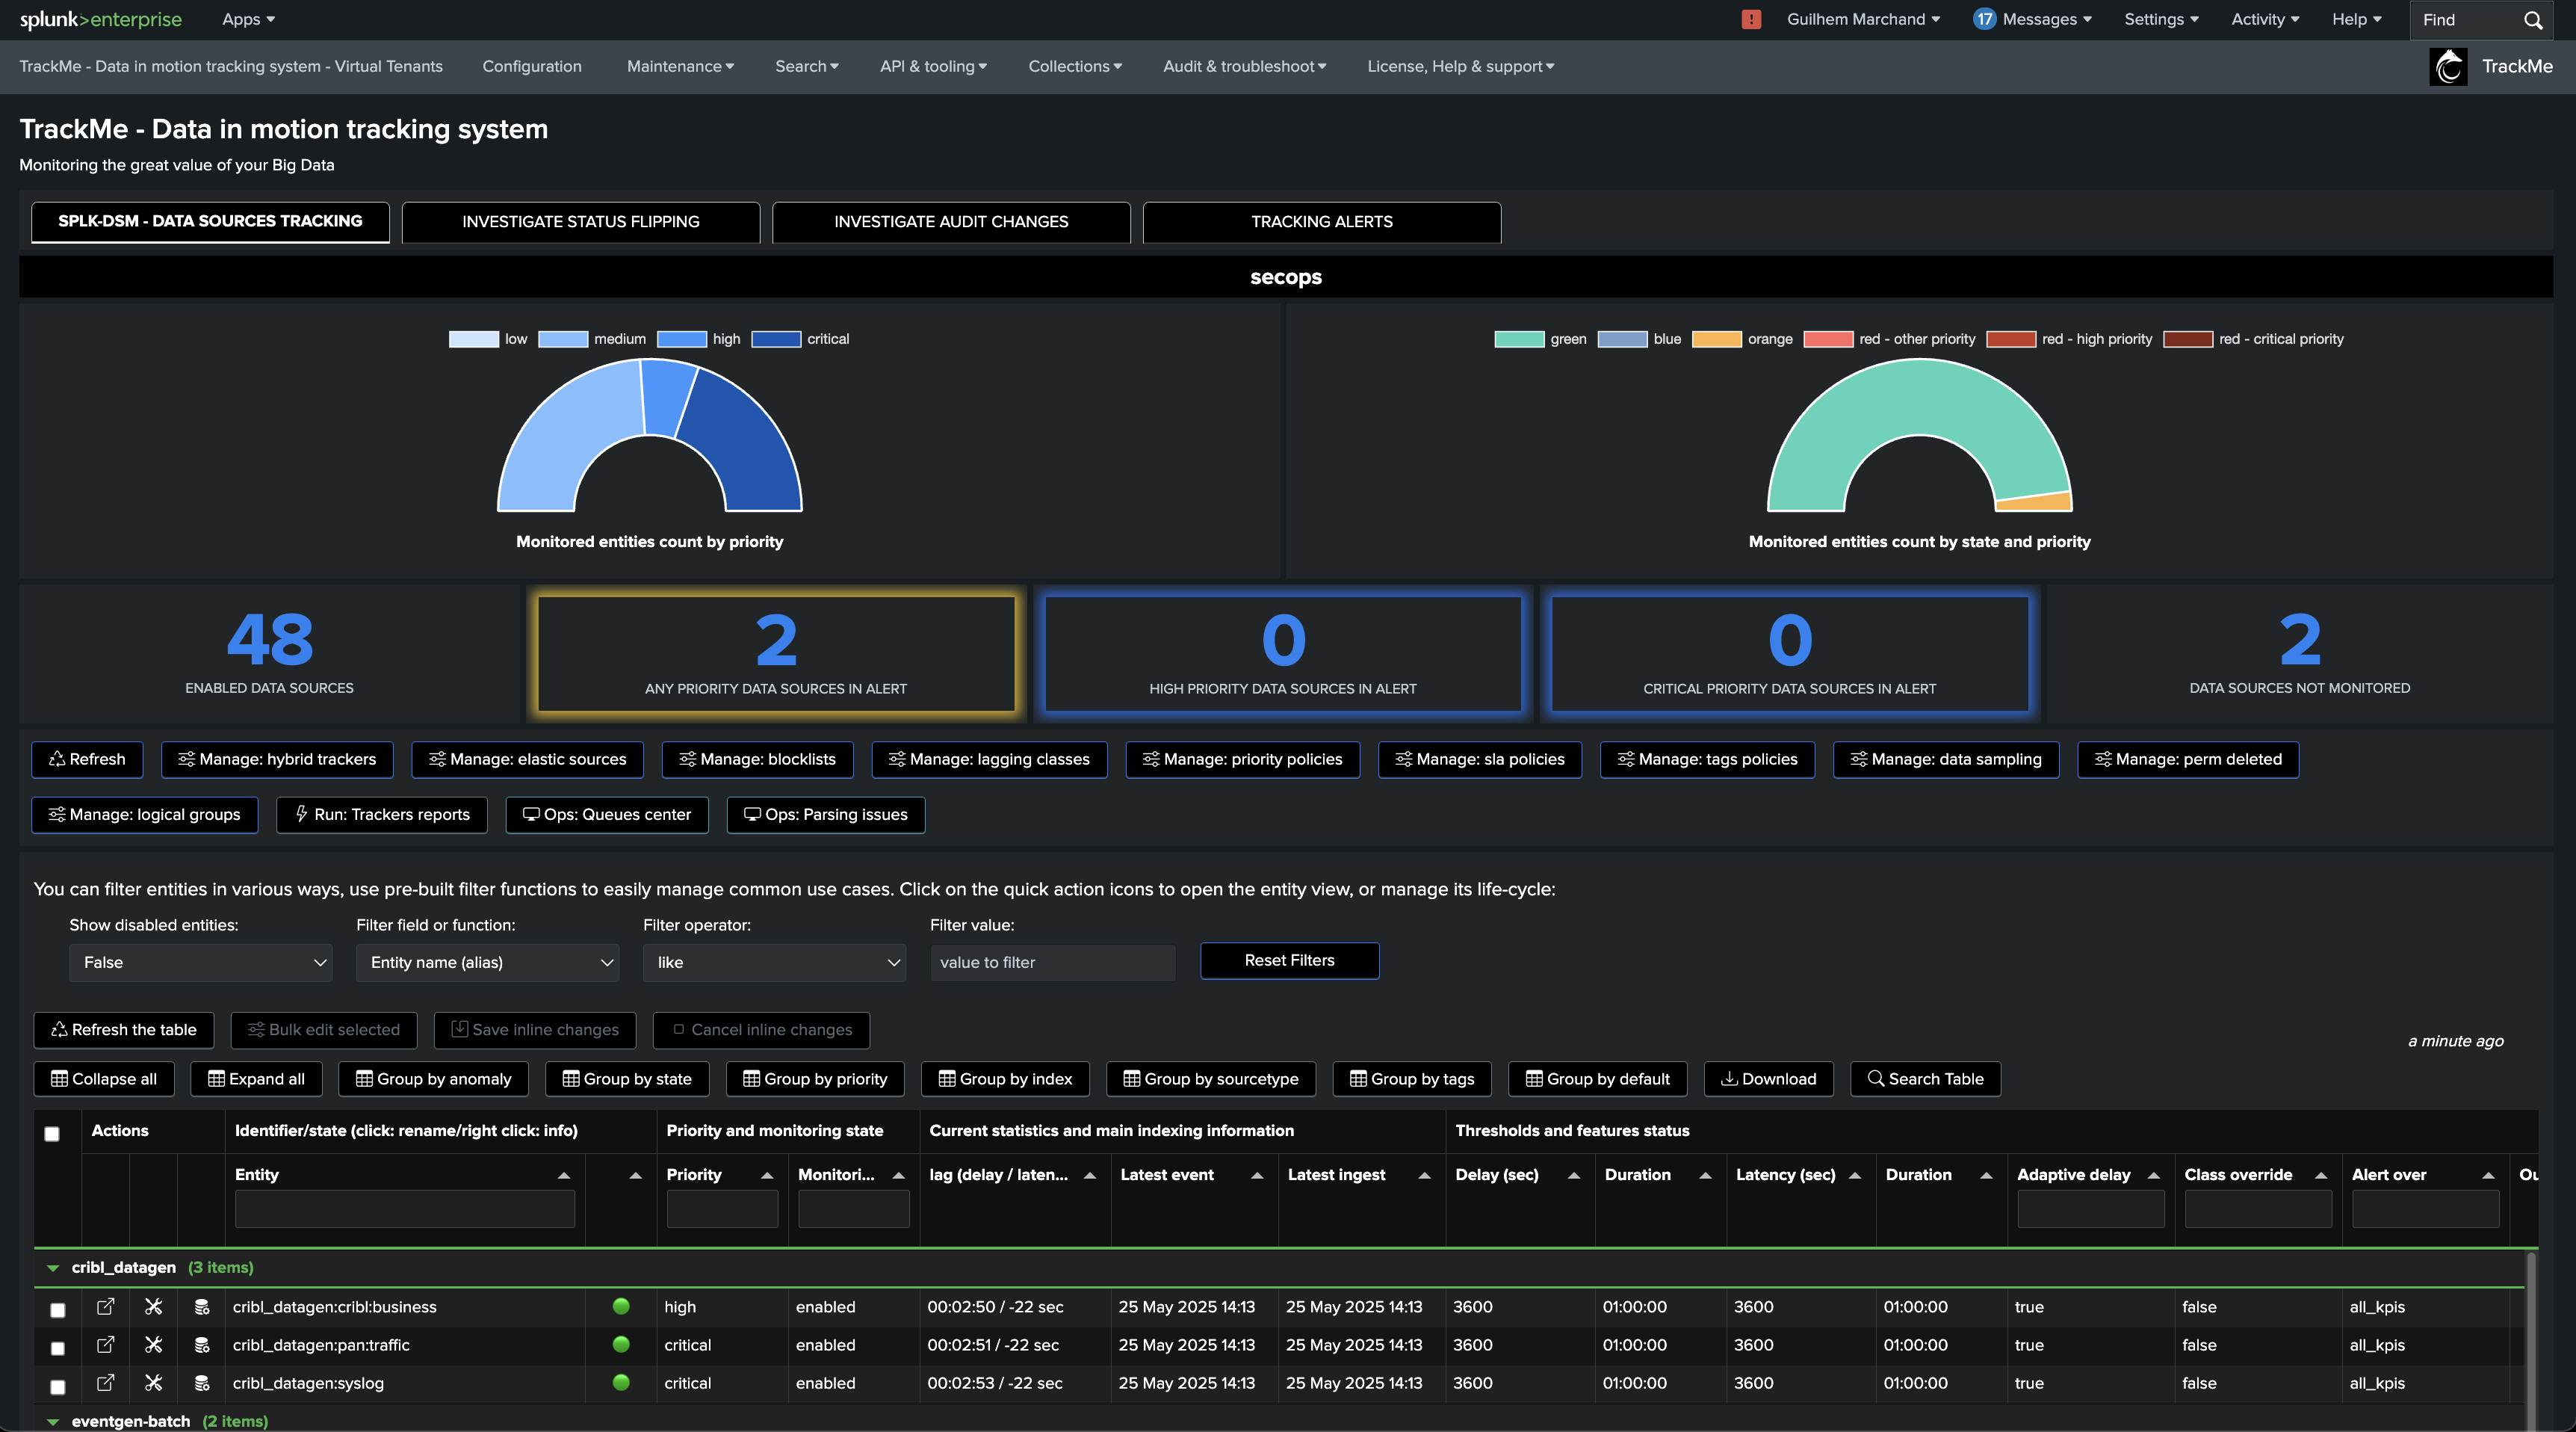Switch to Investigate Status Flipping tab

[580, 221]
